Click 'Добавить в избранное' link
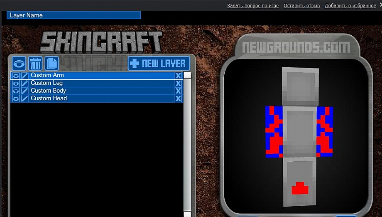Image resolution: width=382 pixels, height=217 pixels. coord(350,5)
